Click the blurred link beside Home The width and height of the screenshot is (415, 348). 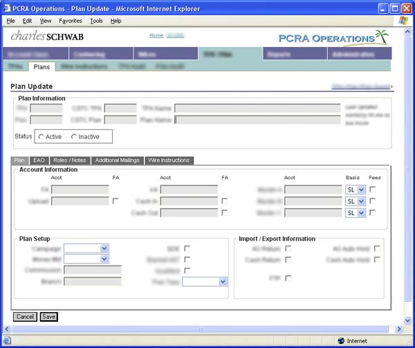click(175, 35)
